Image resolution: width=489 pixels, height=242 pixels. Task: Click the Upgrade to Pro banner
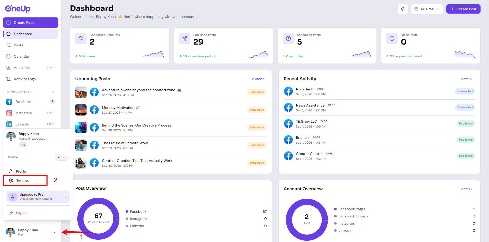click(38, 197)
